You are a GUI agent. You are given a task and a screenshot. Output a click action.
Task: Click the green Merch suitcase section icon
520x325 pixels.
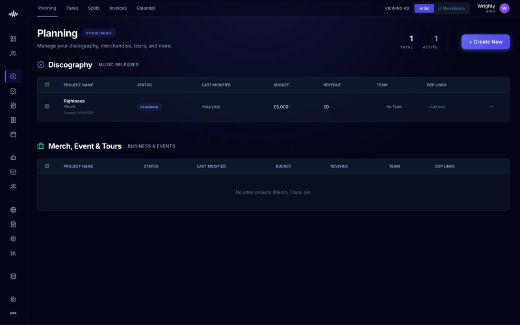point(41,146)
